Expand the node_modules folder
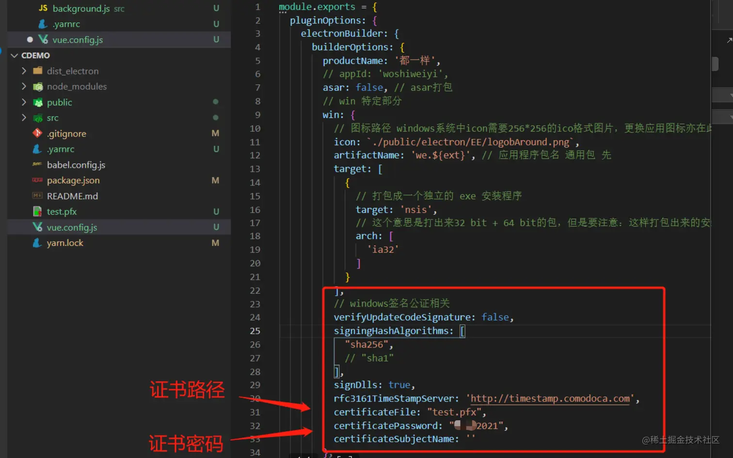Viewport: 733px width, 458px height. (x=24, y=86)
